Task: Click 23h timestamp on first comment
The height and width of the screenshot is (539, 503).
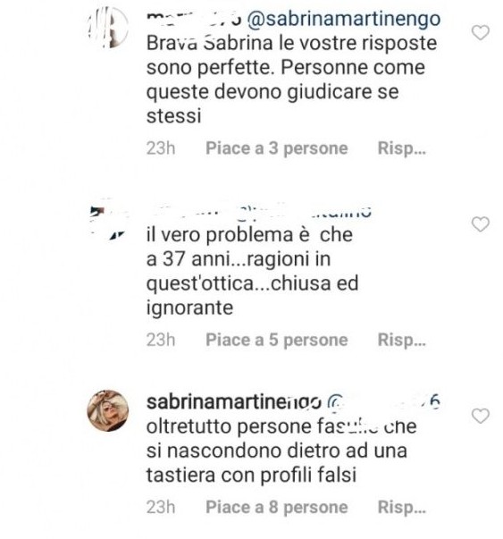Action: 161,148
